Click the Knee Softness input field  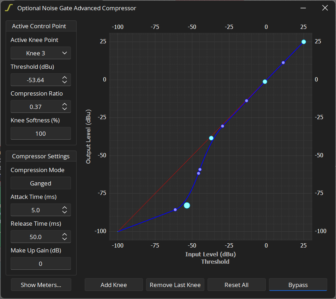[x=41, y=134]
